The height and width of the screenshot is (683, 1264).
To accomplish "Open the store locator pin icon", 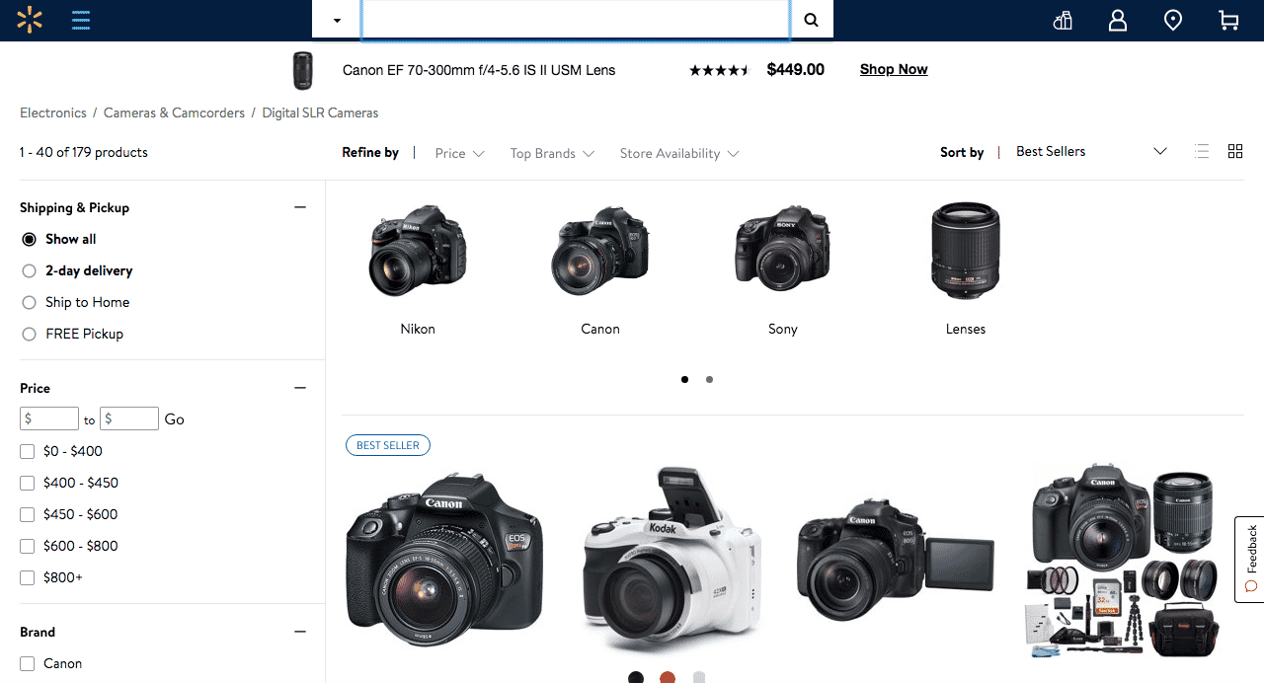I will 1173,20.
